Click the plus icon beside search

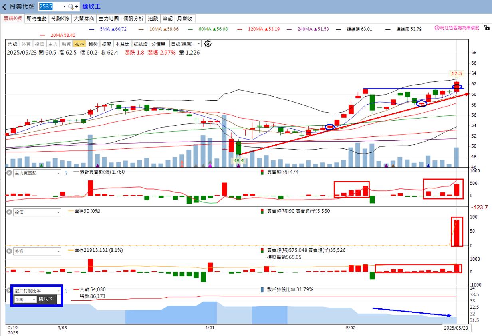tap(77, 7)
